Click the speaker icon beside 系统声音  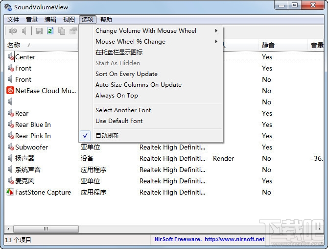click(10, 170)
